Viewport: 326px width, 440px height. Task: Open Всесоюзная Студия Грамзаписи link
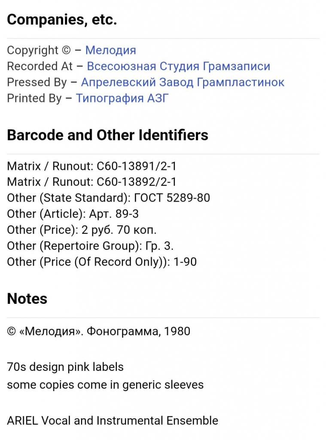coord(178,66)
